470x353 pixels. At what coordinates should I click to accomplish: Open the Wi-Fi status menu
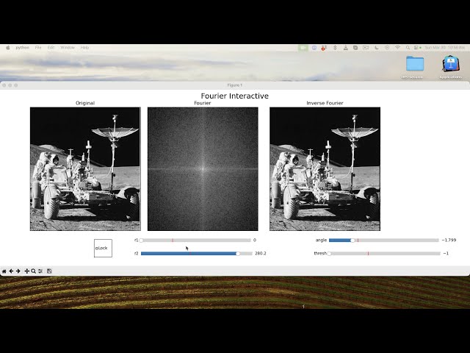[x=397, y=47]
